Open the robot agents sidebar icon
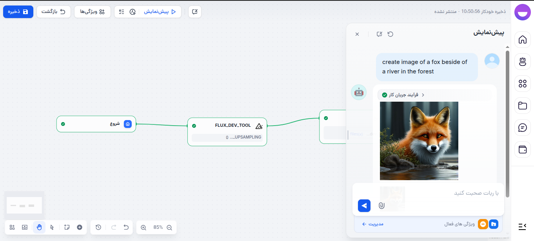534x241 pixels. [x=522, y=62]
